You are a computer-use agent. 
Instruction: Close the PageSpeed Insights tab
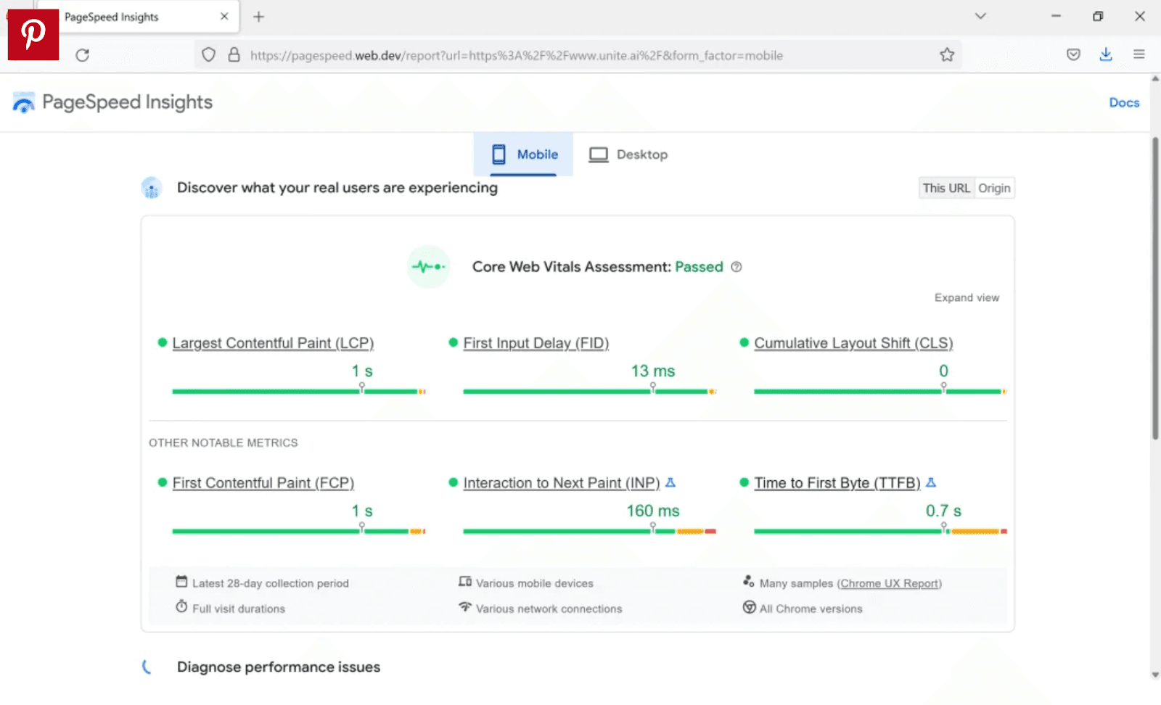[x=224, y=16]
